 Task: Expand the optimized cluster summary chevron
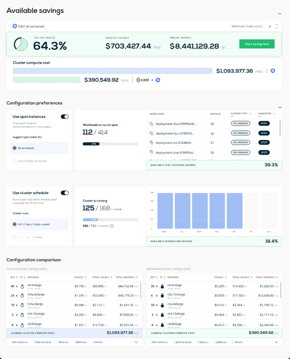click(x=277, y=342)
